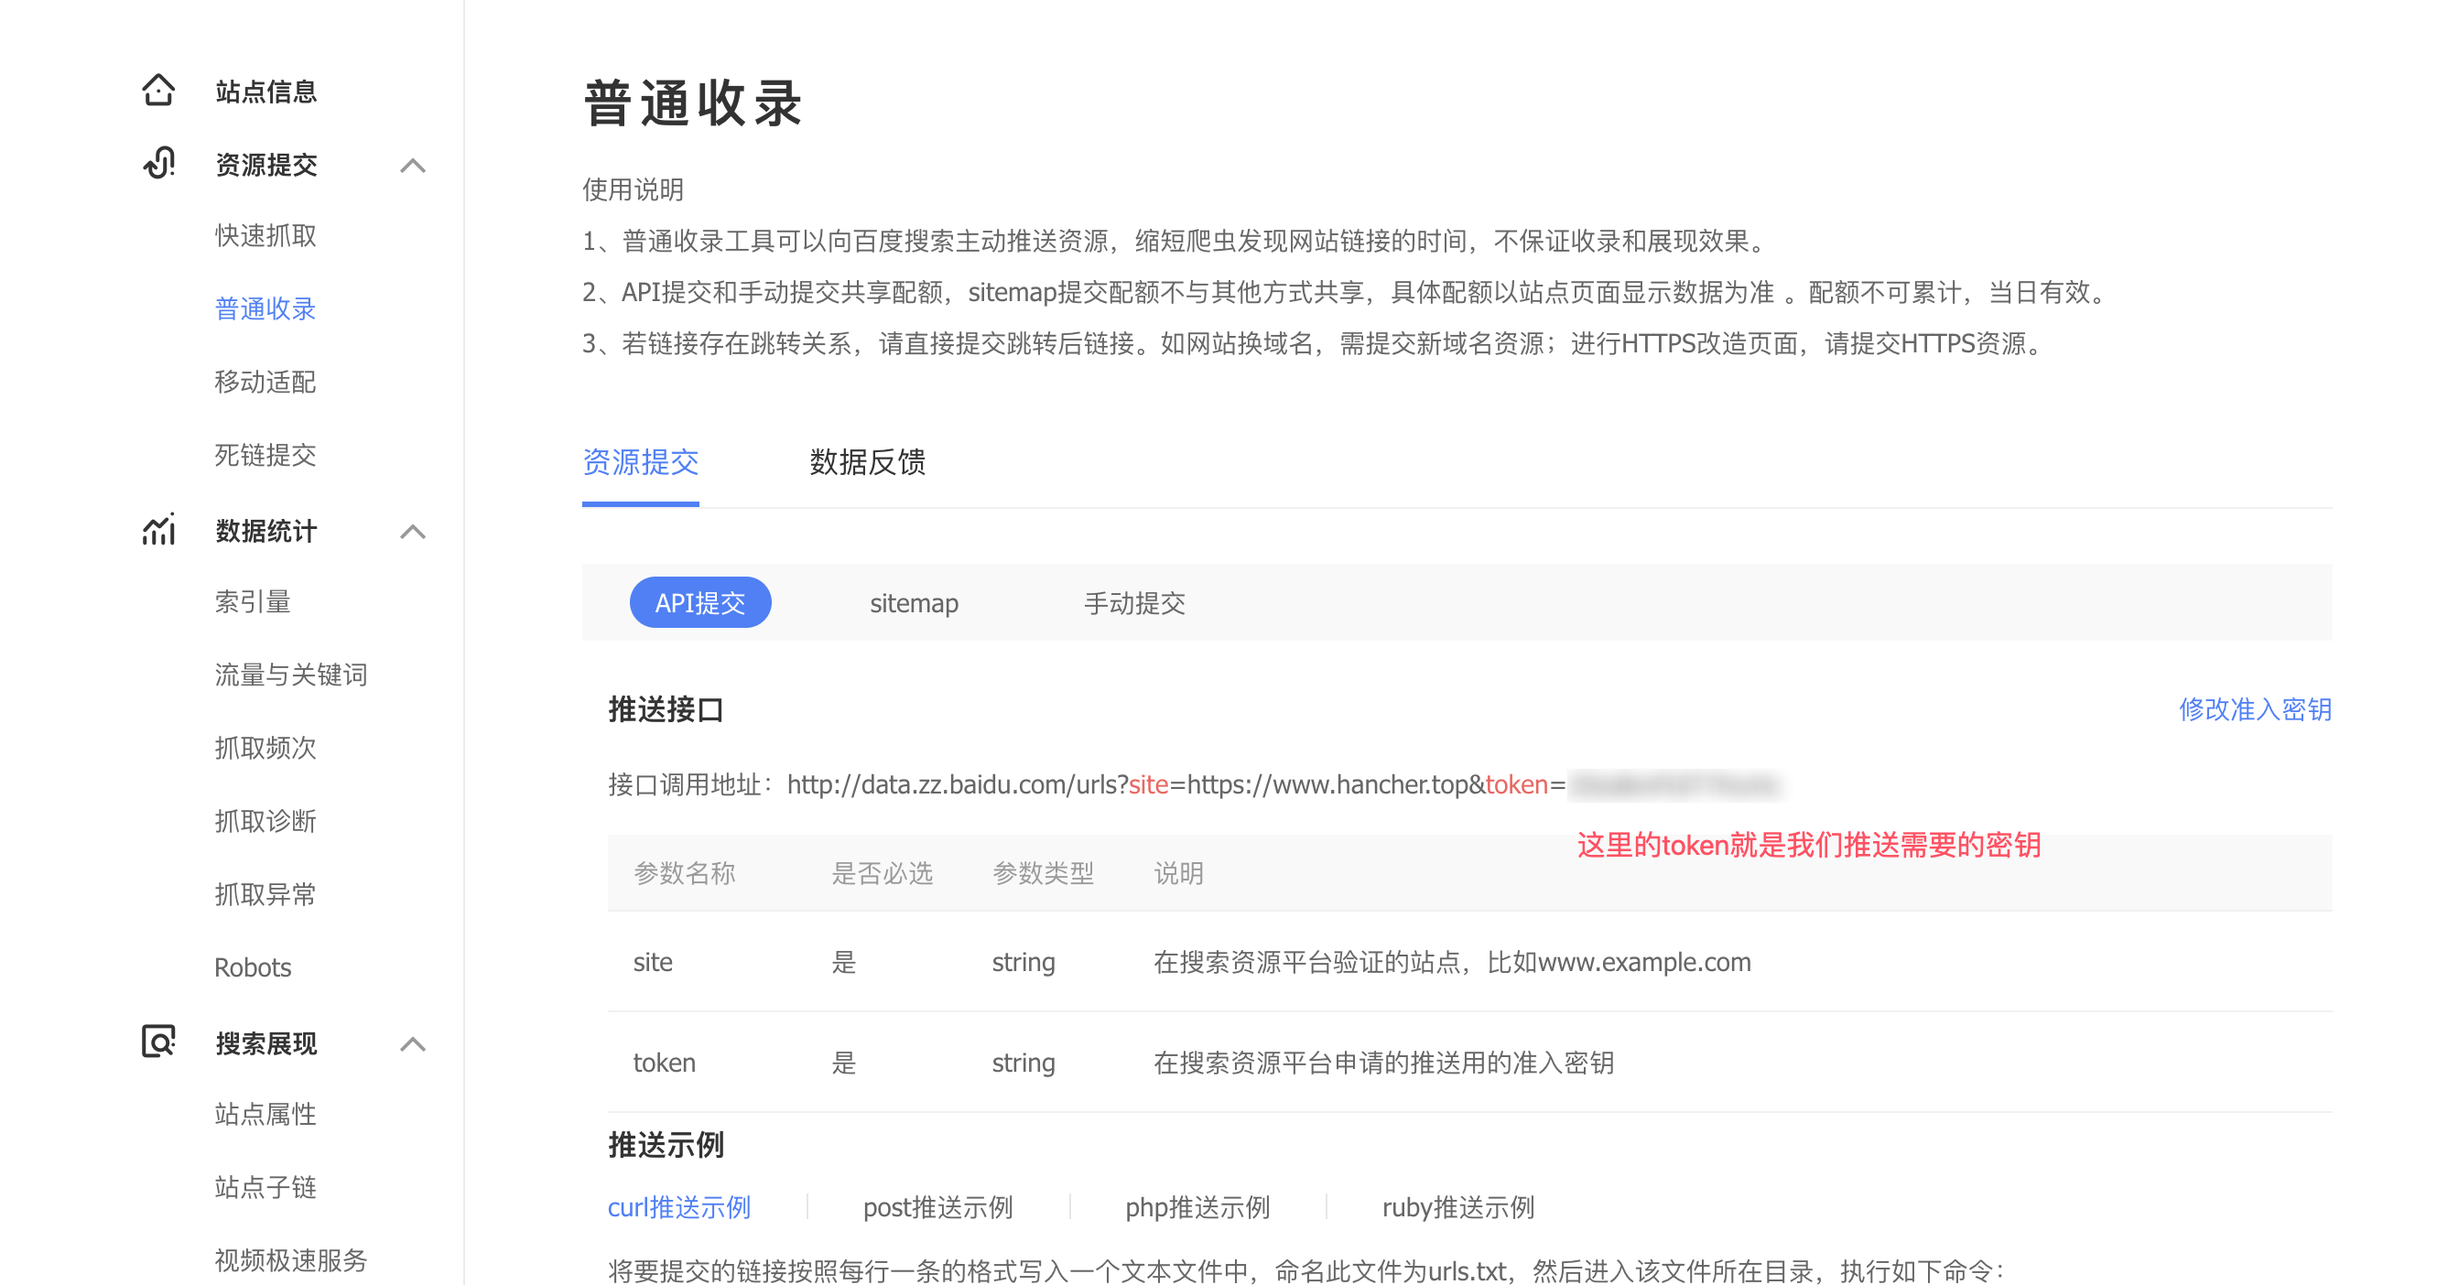Select the sitemap submission tab
2459x1285 pixels.
pos(914,602)
